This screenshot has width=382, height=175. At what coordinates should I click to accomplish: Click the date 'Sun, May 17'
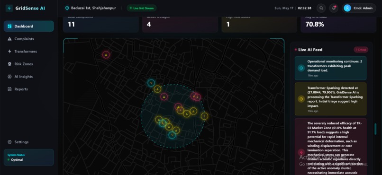[x=284, y=8]
